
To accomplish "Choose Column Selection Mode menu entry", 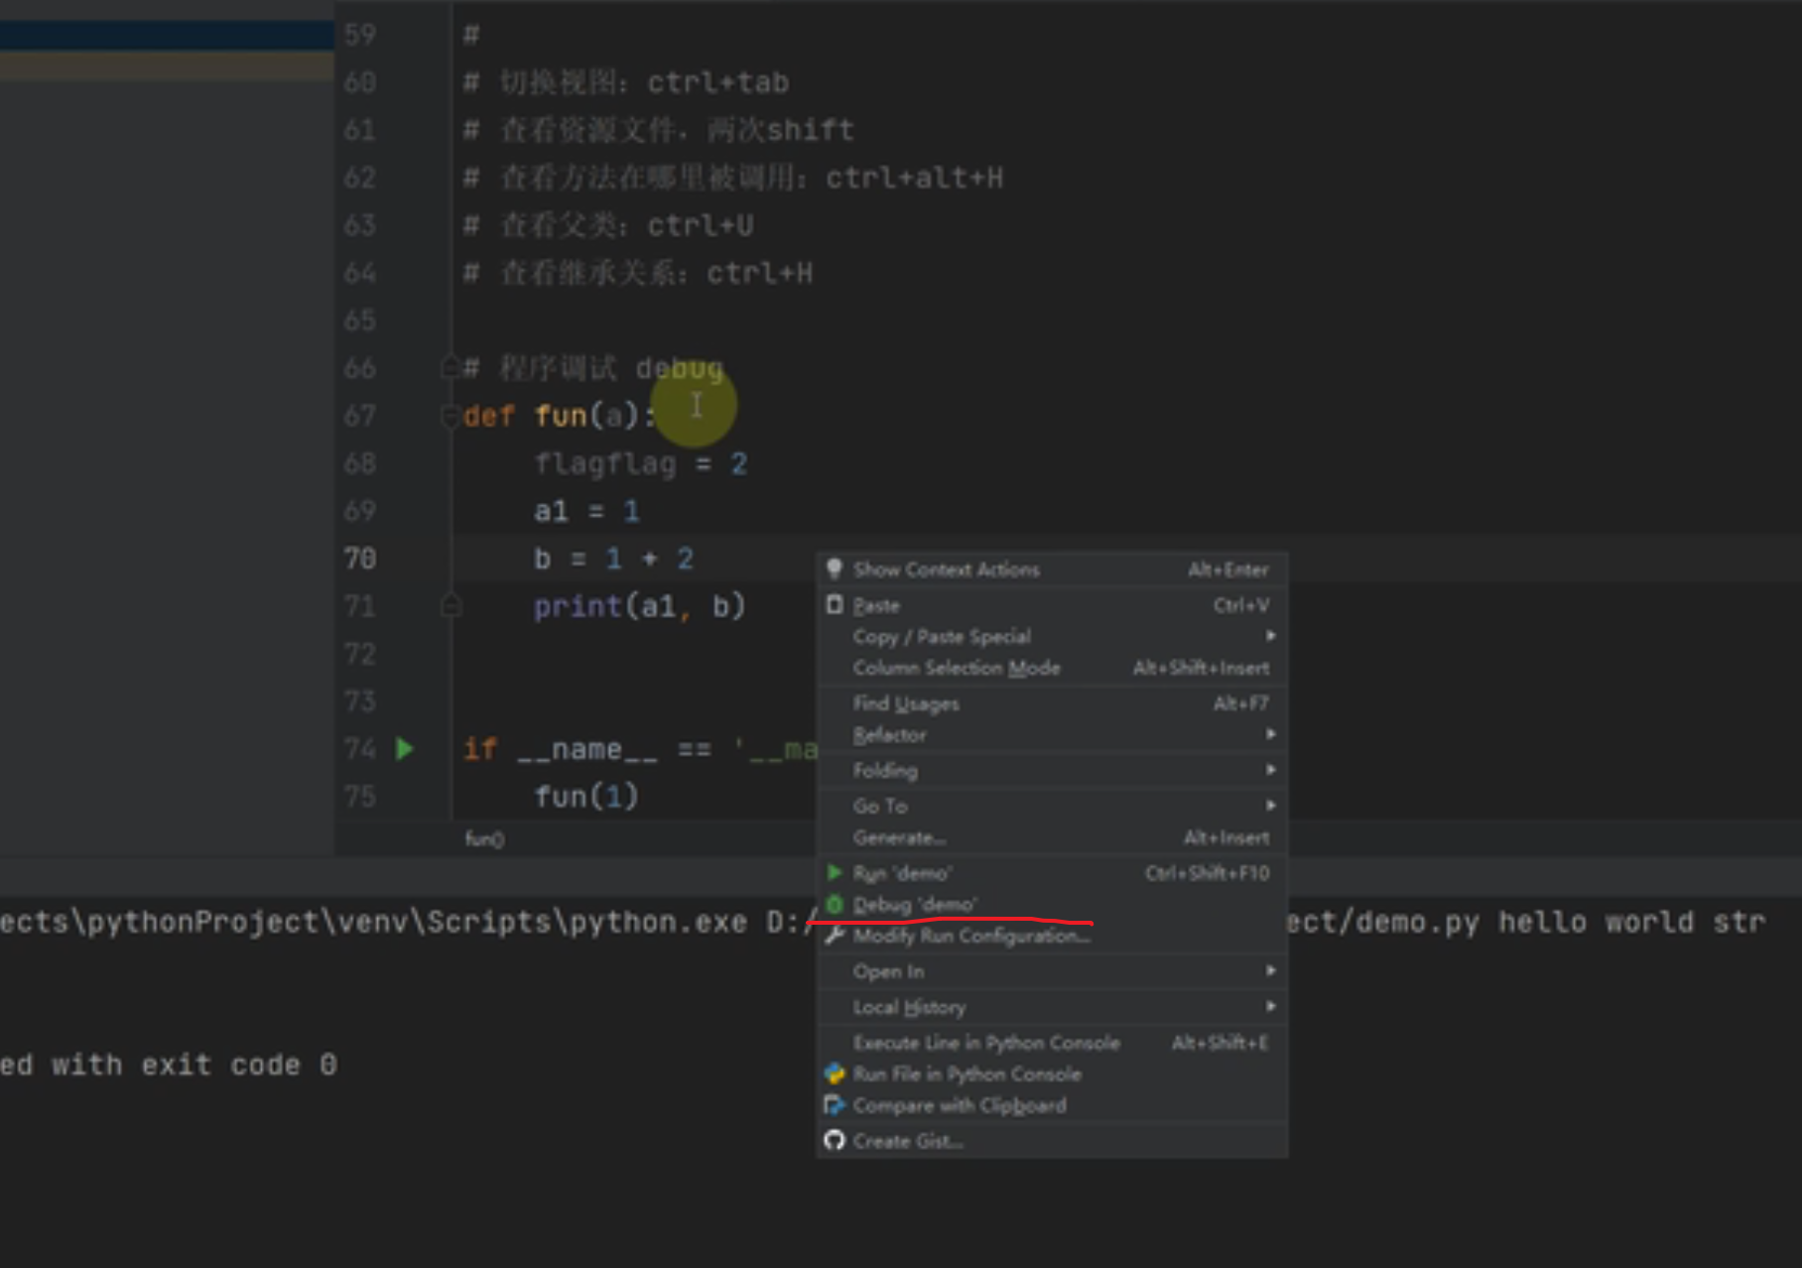I will pos(1052,668).
